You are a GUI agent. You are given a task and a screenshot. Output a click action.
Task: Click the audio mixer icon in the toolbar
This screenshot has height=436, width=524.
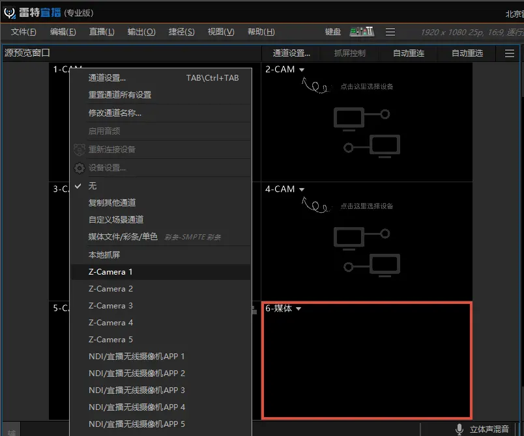pos(362,32)
